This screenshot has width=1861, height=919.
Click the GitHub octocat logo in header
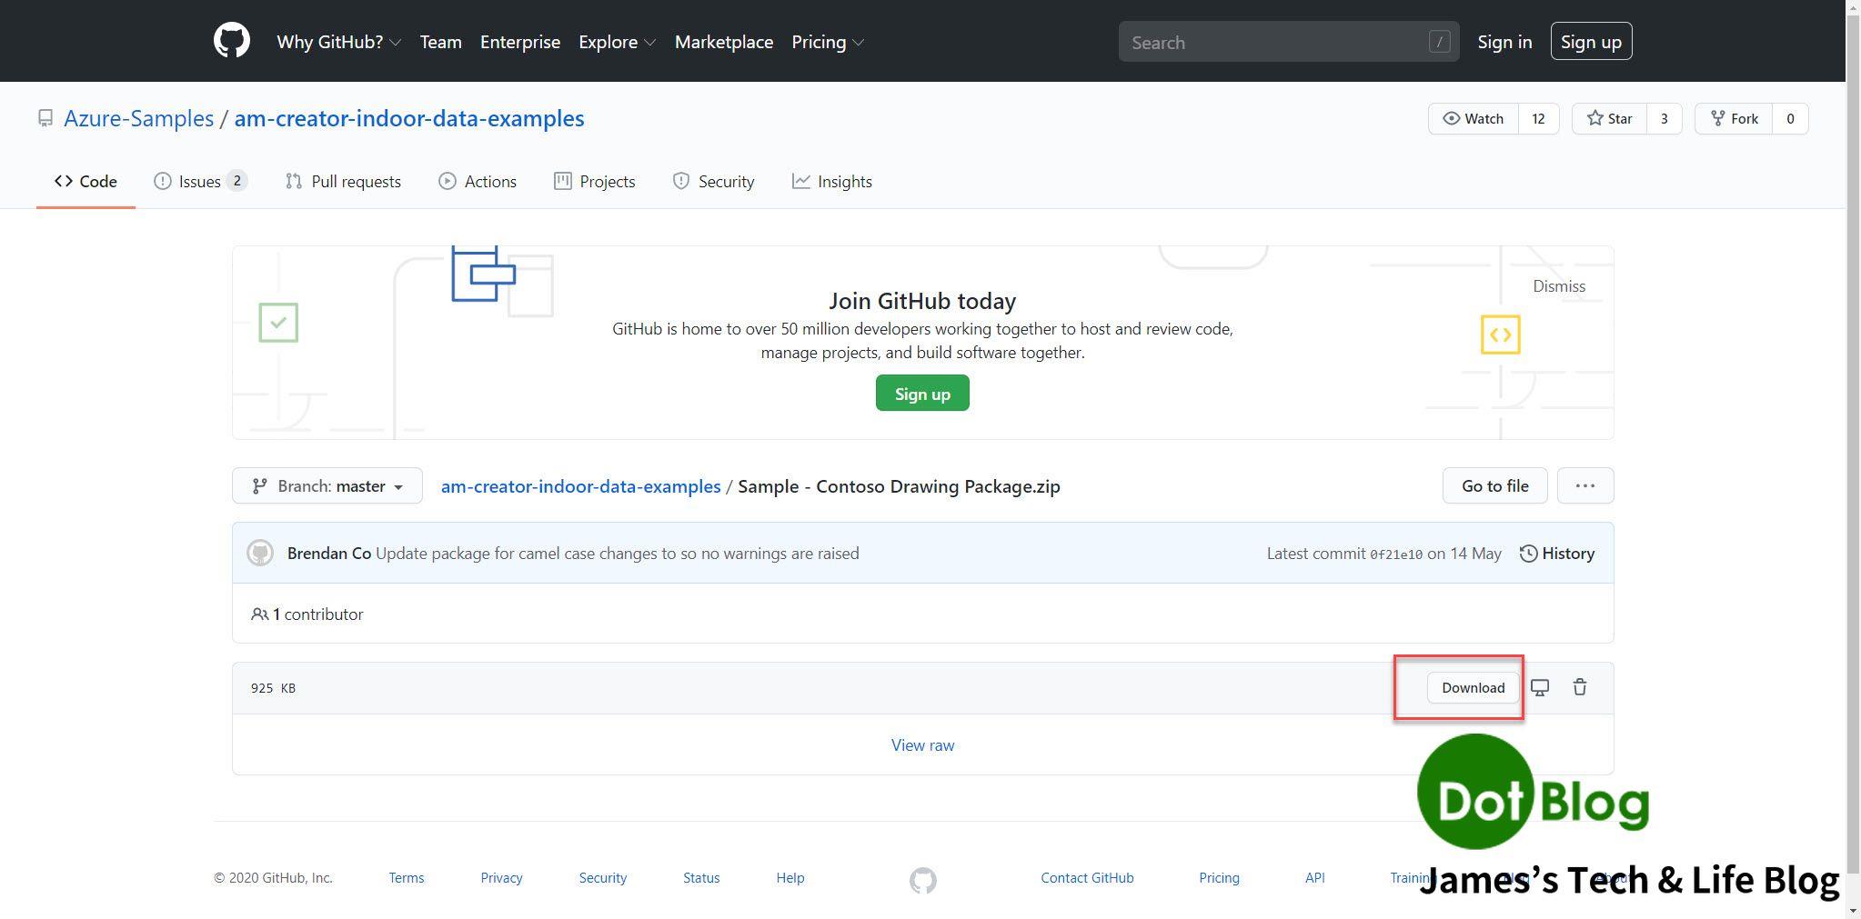tap(231, 42)
